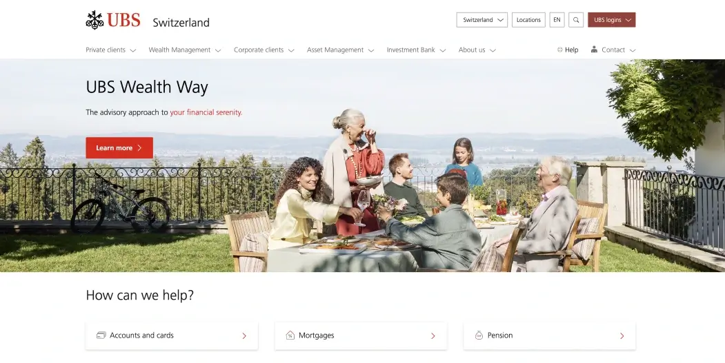The width and height of the screenshot is (725, 363).
Task: Open the your financial serenity link
Action: pyautogui.click(x=206, y=112)
